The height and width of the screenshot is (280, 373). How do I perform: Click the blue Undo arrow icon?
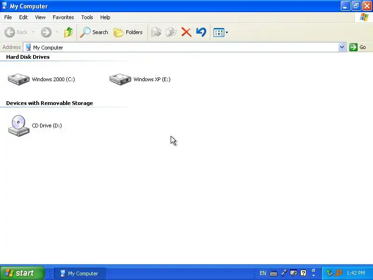201,32
